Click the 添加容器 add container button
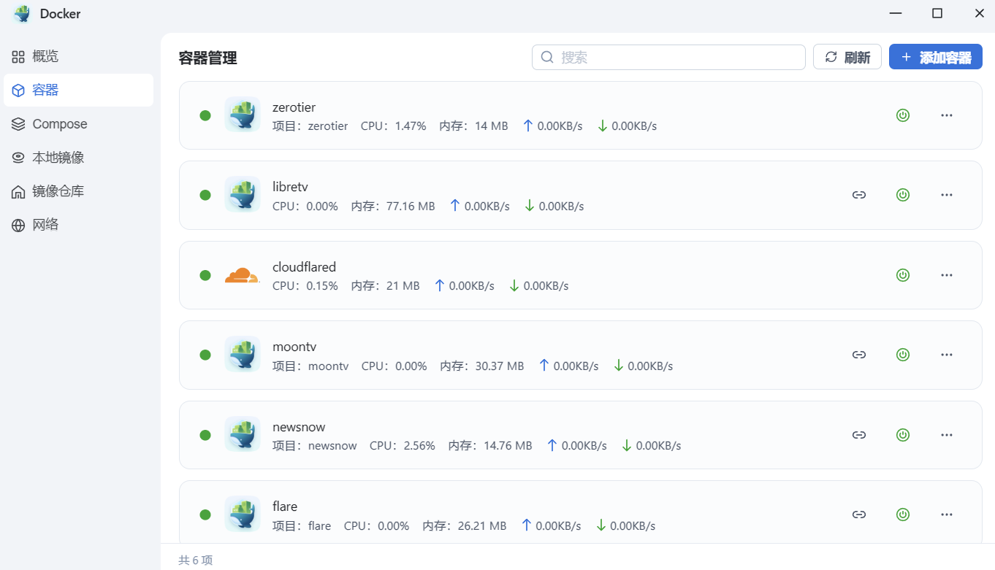The height and width of the screenshot is (570, 995). pos(936,57)
